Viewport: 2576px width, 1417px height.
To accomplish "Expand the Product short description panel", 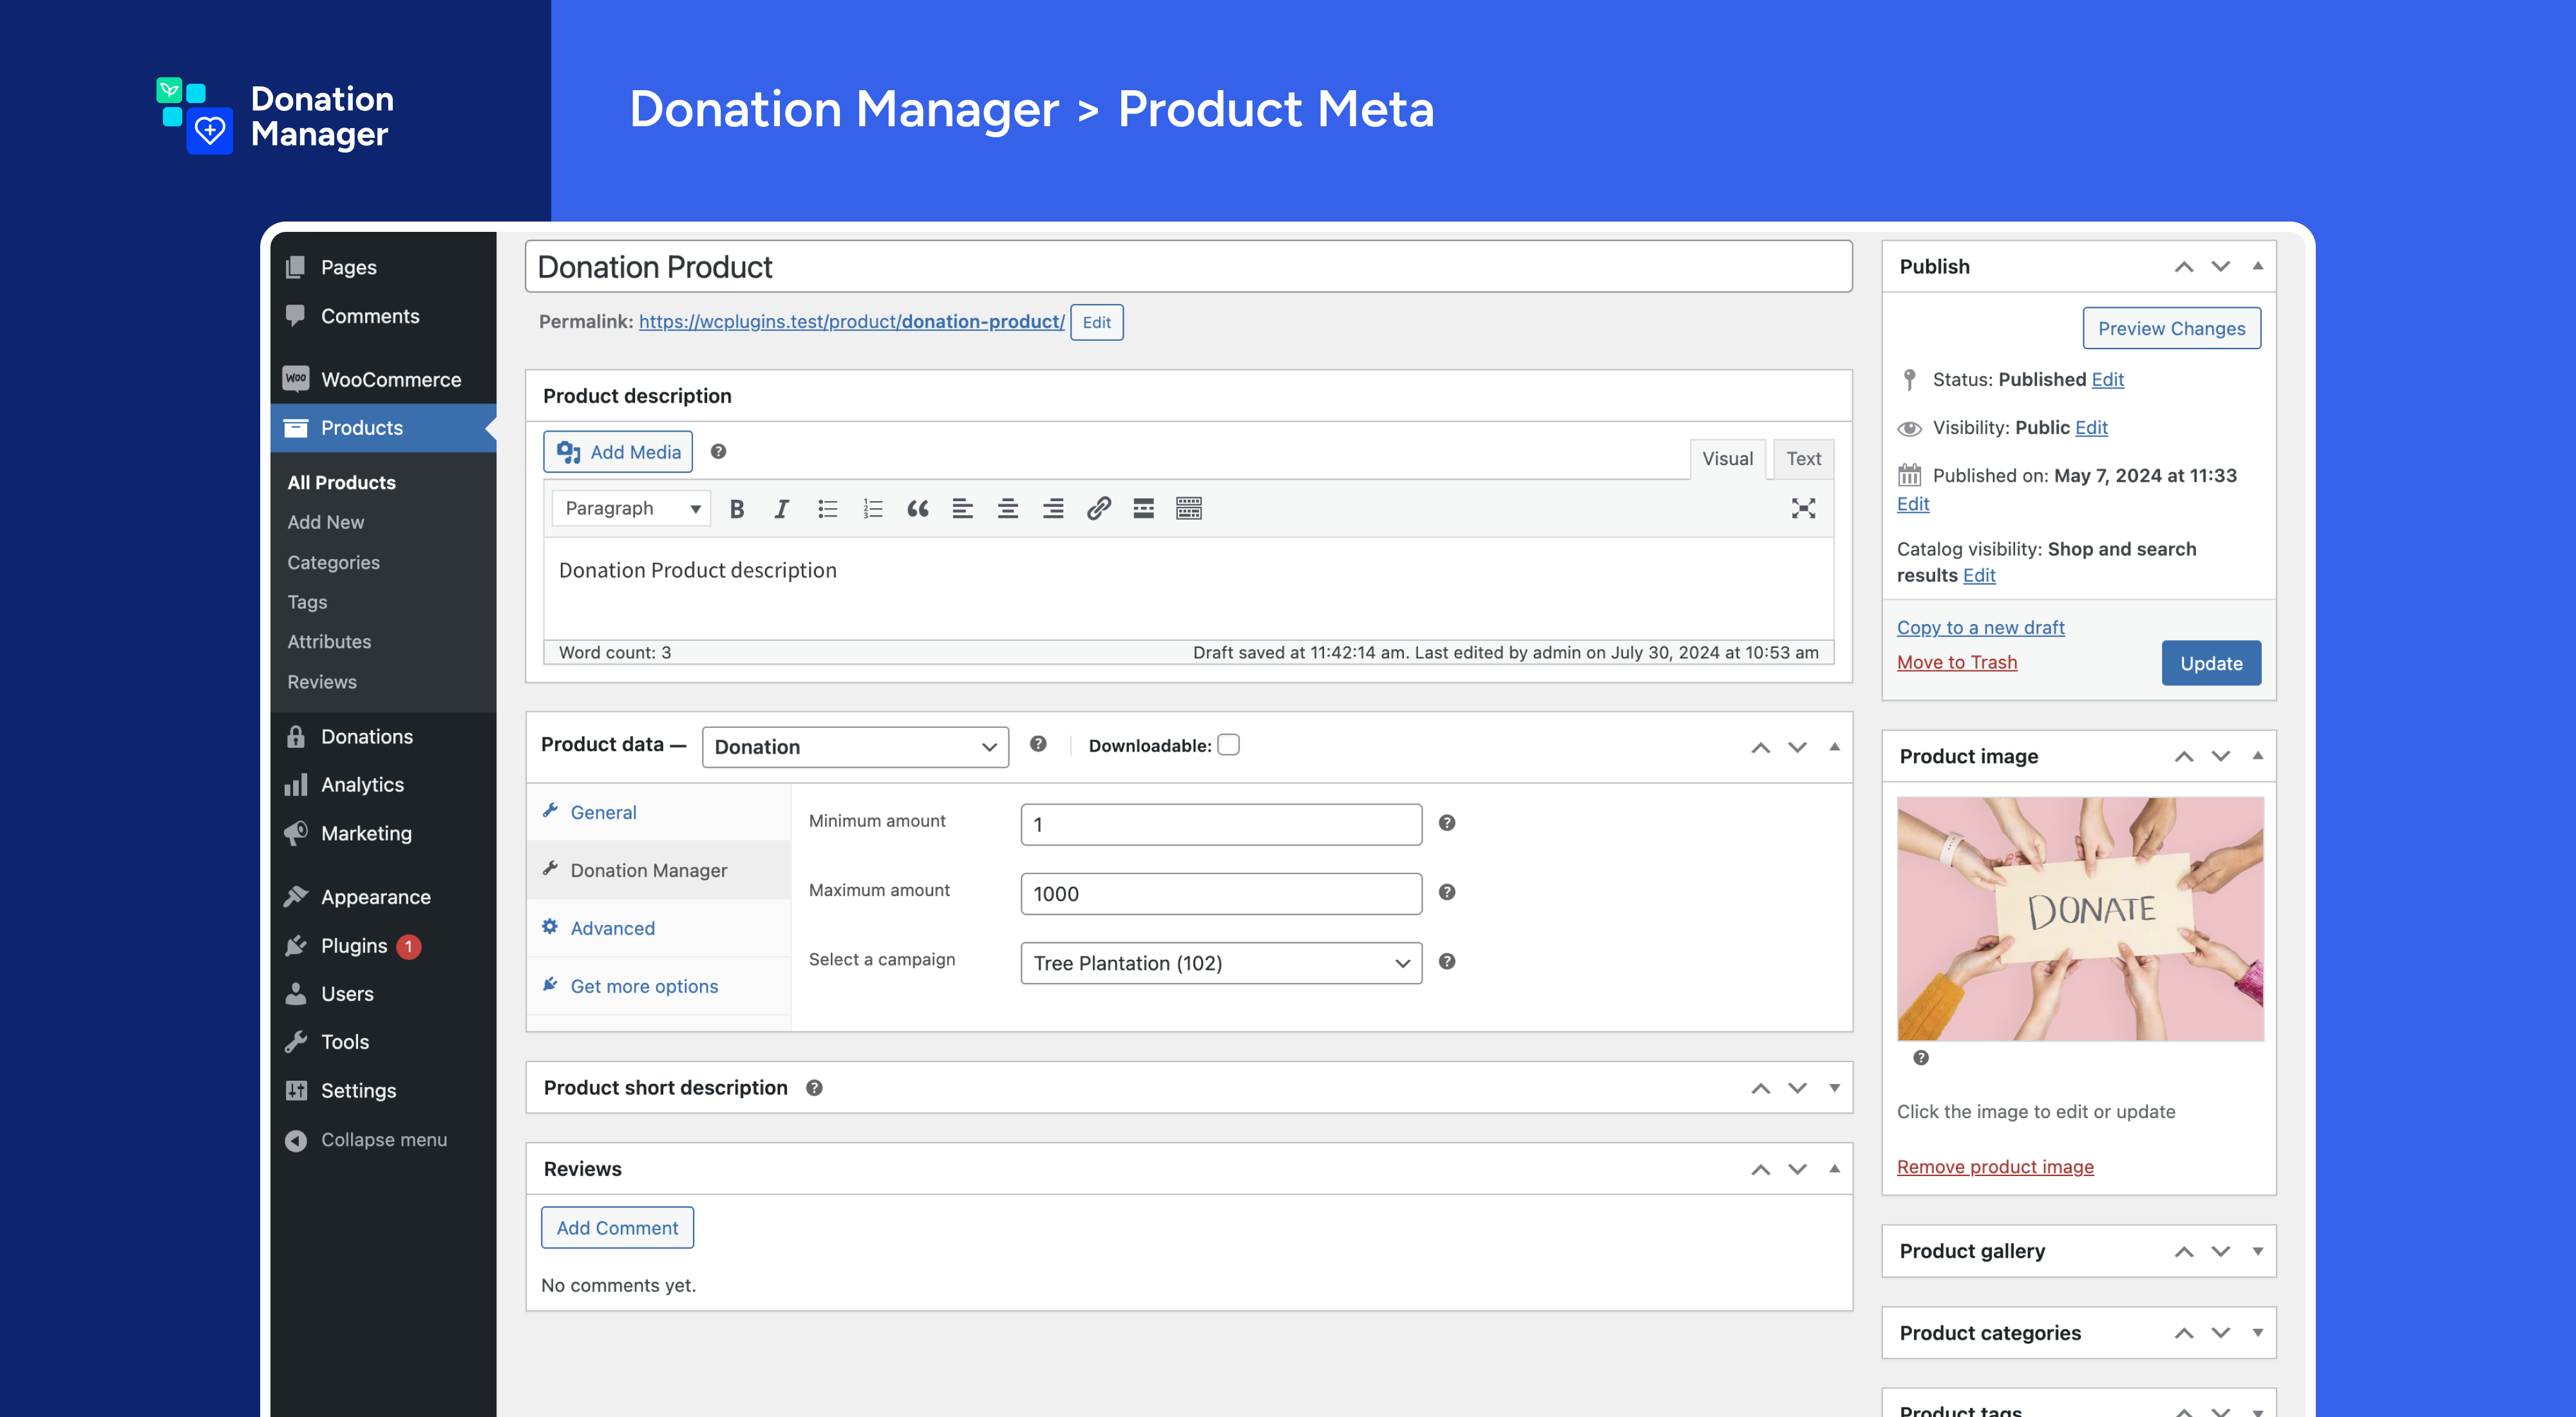I will click(x=1834, y=1088).
